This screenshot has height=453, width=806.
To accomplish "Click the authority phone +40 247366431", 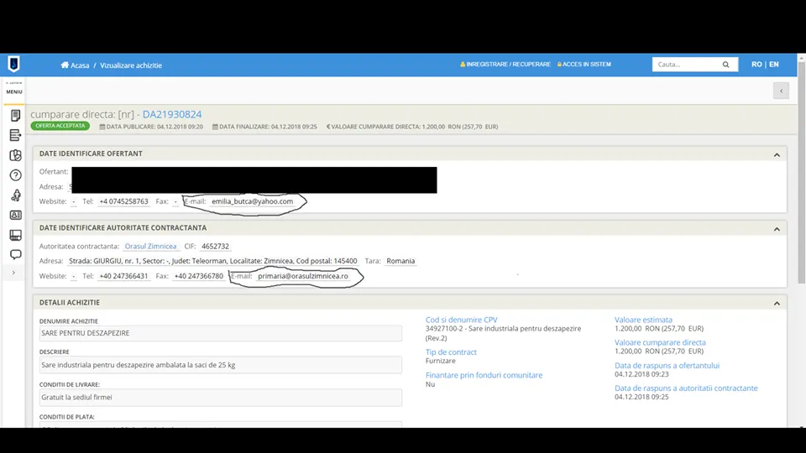I will (x=123, y=276).
